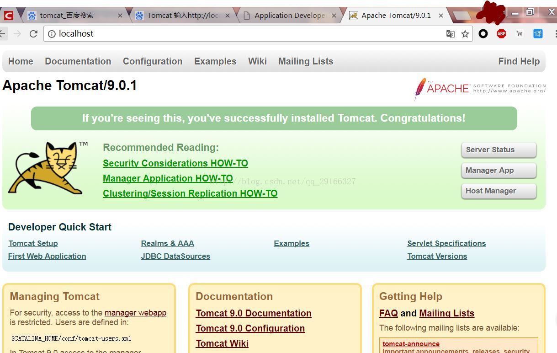Close the tomcat_百度搜索 tab
Viewport: 557px width, 353px height.
(120, 16)
